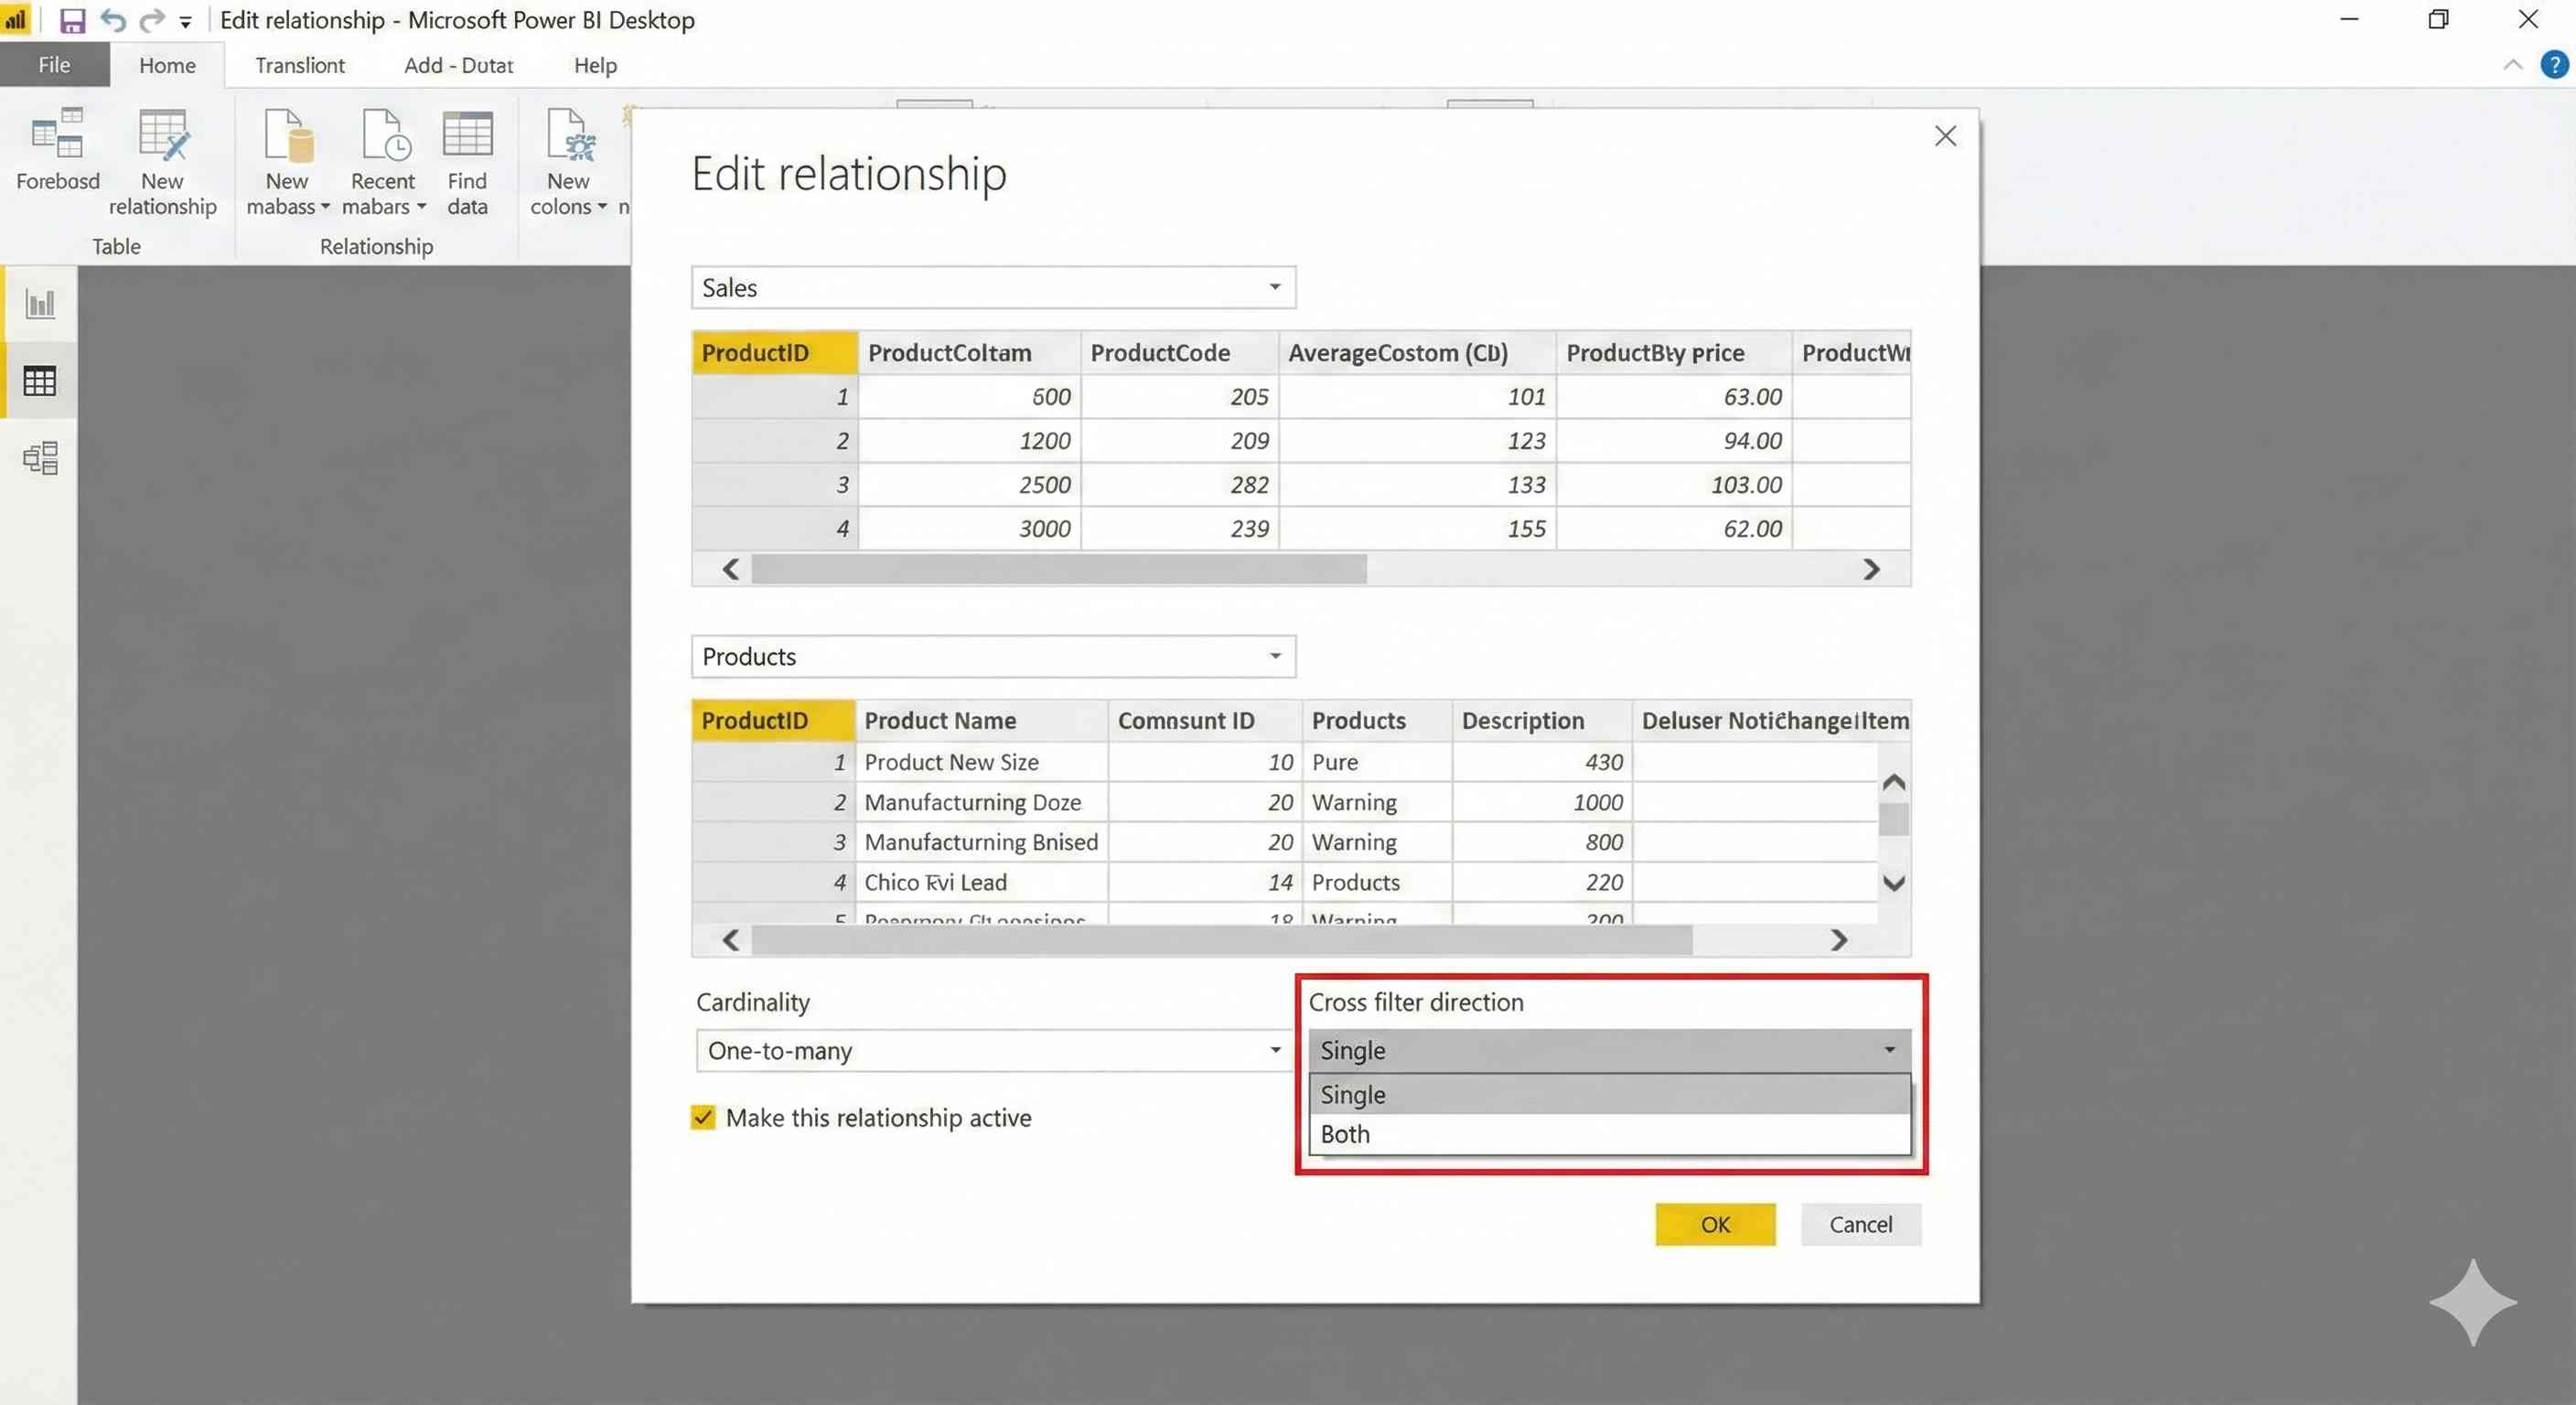Uncheck Make this relationship active

pos(703,1117)
